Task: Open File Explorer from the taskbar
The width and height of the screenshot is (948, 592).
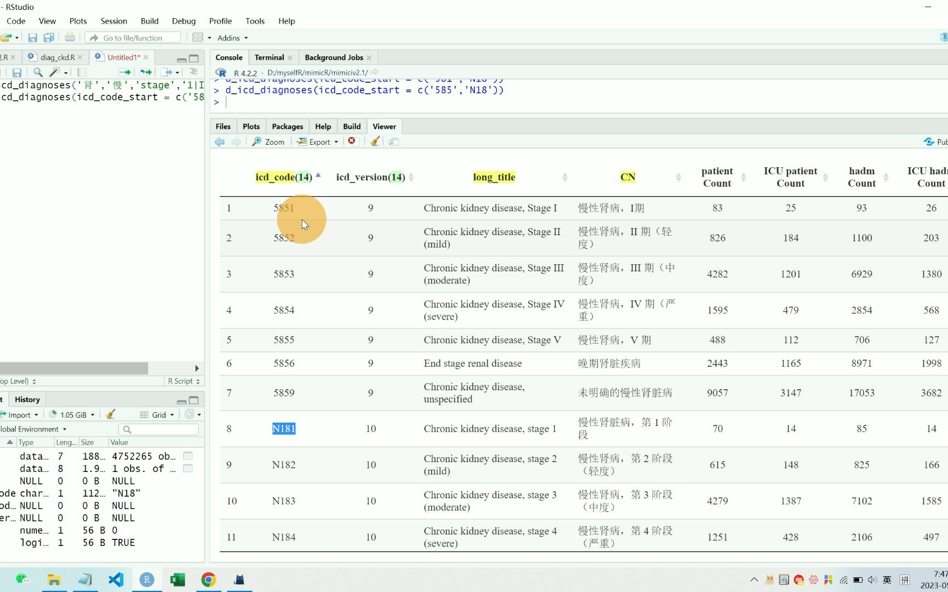Action: point(54,579)
